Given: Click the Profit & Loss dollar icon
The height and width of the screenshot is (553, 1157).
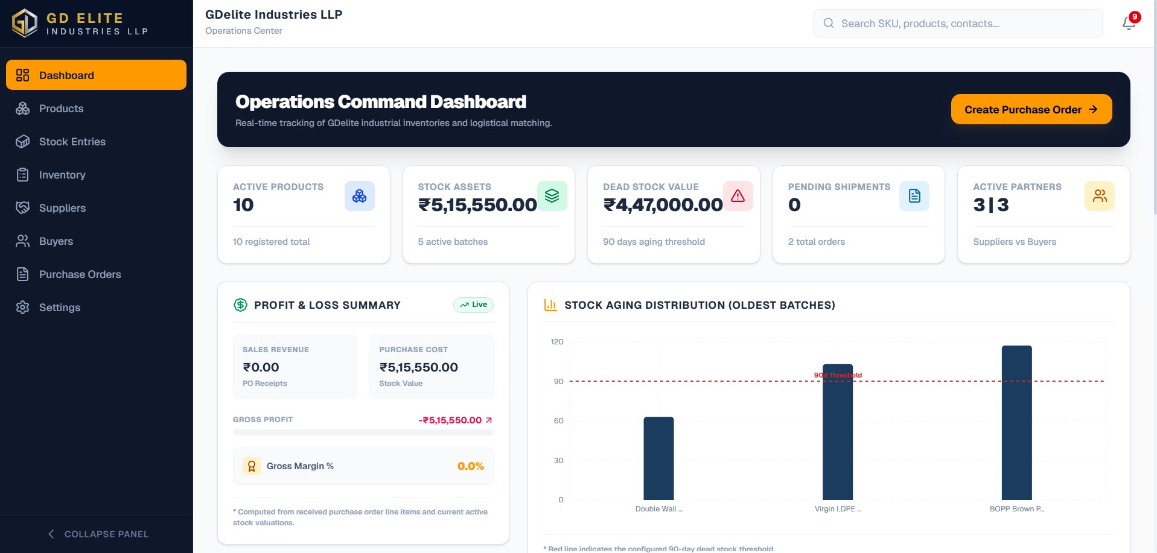Looking at the screenshot, I should pyautogui.click(x=240, y=305).
